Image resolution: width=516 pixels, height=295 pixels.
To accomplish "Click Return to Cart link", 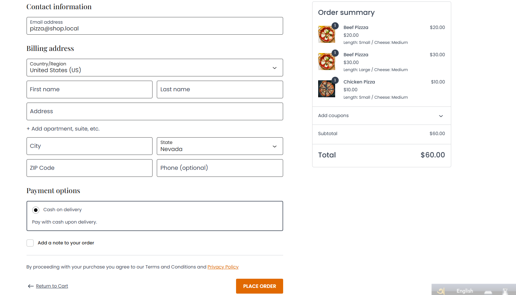I will 52,286.
